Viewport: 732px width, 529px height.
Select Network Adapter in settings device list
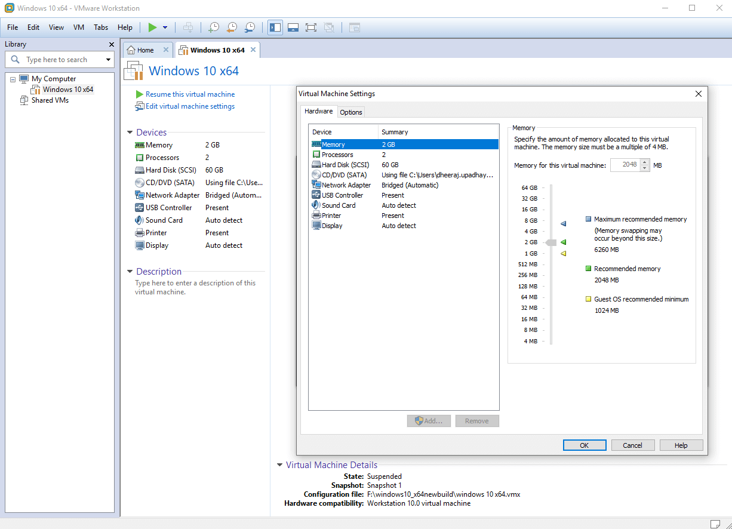404,185
